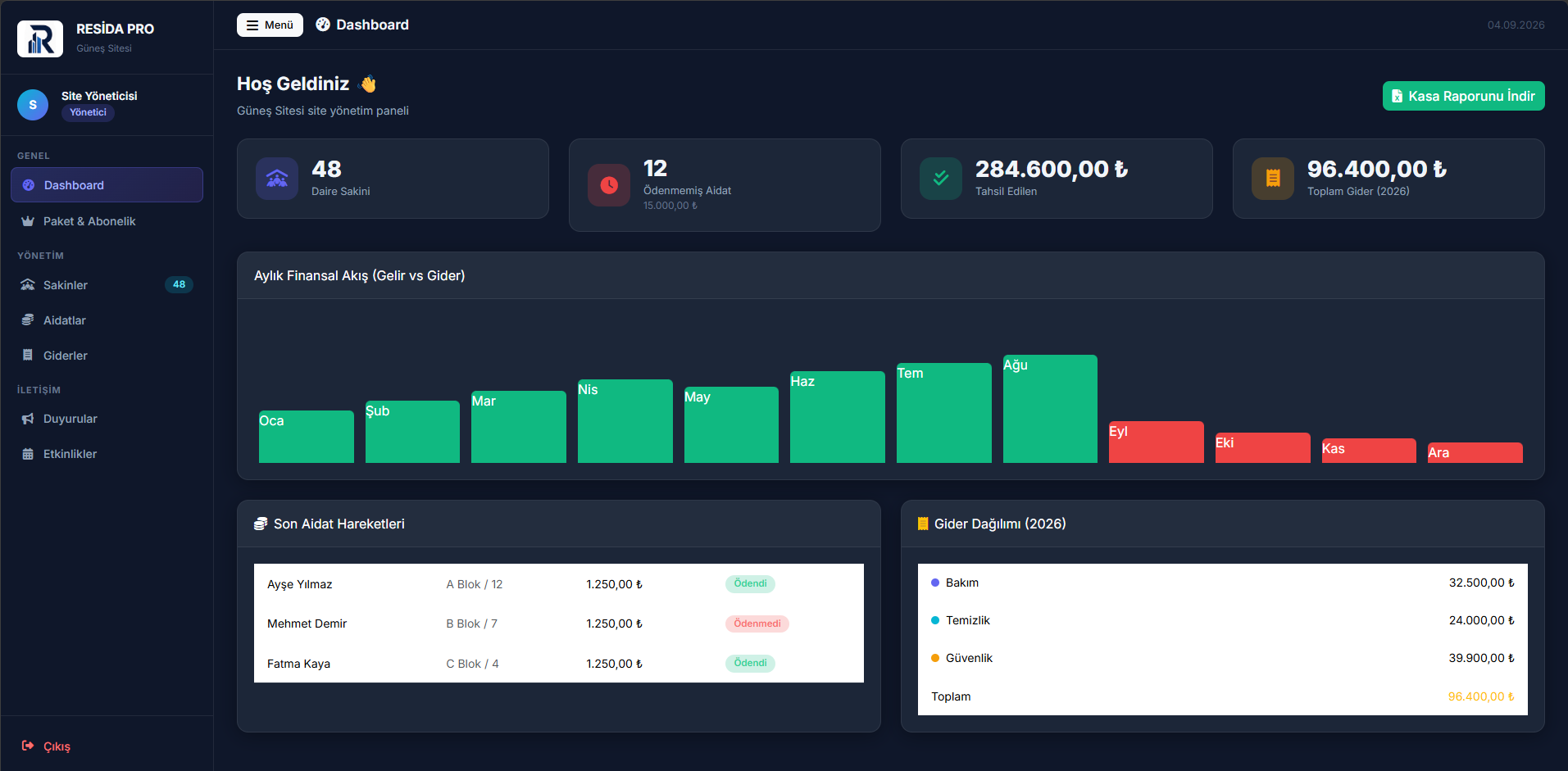Click the green Ağu bar in chart
The width and height of the screenshot is (1568, 771).
[1050, 409]
